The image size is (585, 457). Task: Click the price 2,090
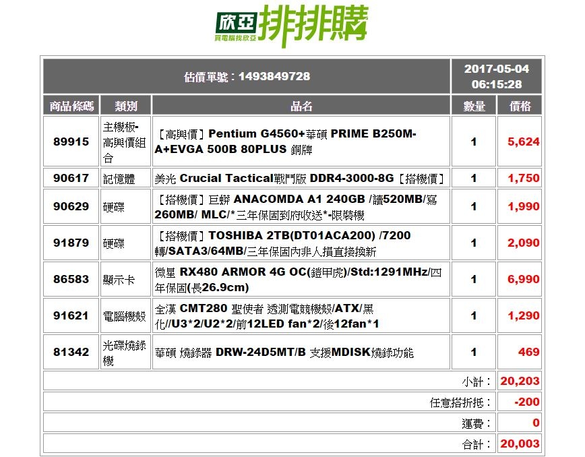coord(523,243)
